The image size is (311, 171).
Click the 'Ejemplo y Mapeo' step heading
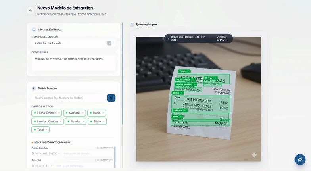[146, 25]
